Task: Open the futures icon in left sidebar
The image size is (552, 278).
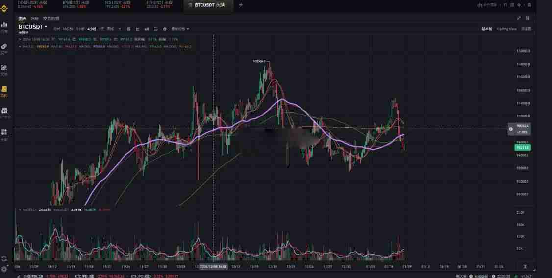Action: tap(4, 91)
